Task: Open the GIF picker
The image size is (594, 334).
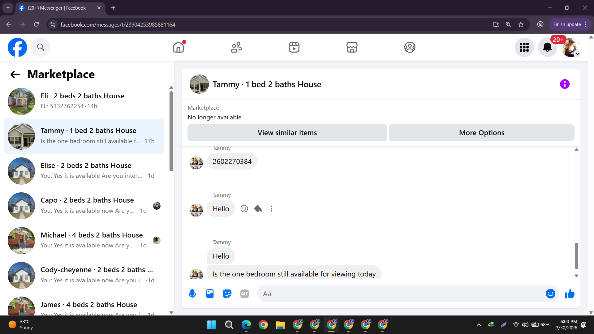Action: [244, 294]
